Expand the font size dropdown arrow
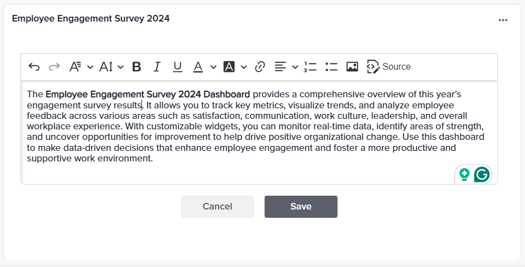Image resolution: width=525 pixels, height=267 pixels. pyautogui.click(x=120, y=67)
